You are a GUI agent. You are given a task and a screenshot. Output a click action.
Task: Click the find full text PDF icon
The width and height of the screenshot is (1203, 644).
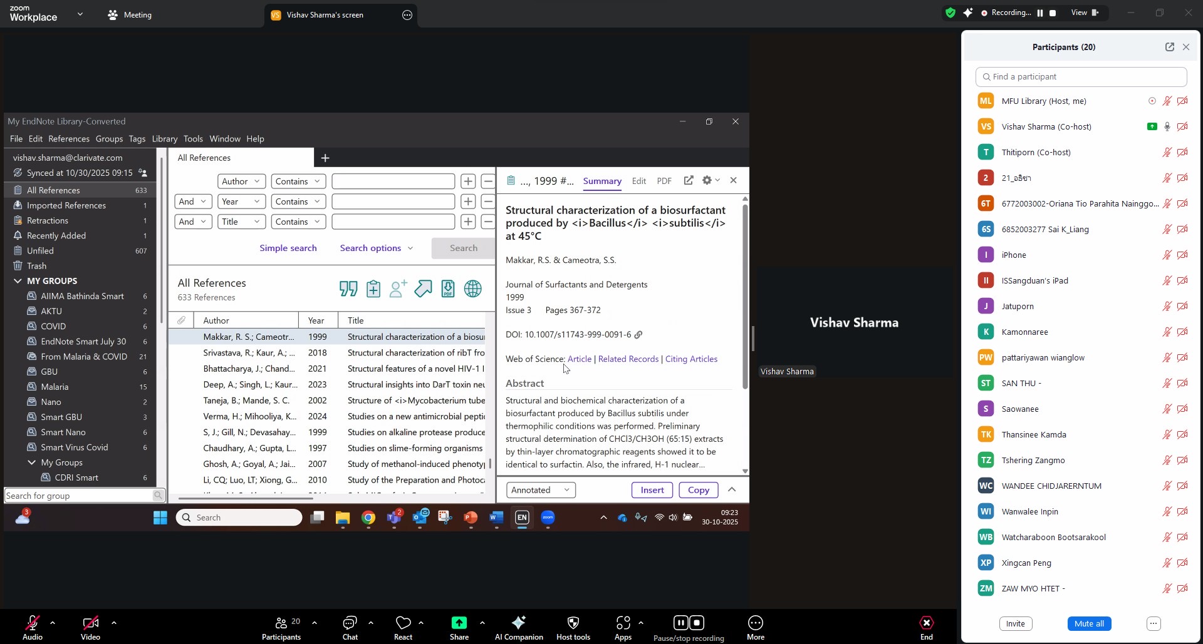coord(448,289)
